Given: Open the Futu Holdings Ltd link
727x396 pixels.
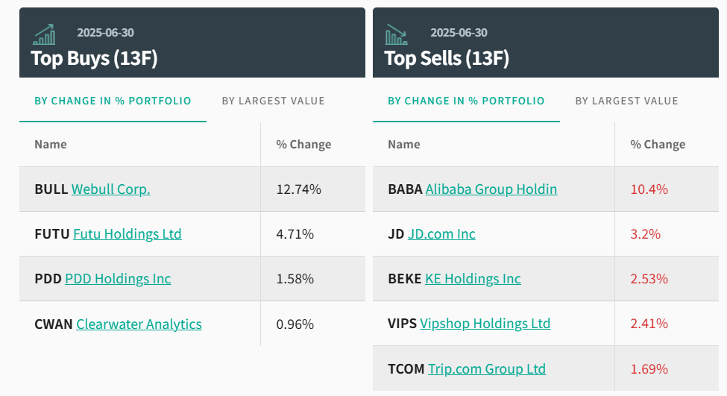Looking at the screenshot, I should click(x=128, y=234).
